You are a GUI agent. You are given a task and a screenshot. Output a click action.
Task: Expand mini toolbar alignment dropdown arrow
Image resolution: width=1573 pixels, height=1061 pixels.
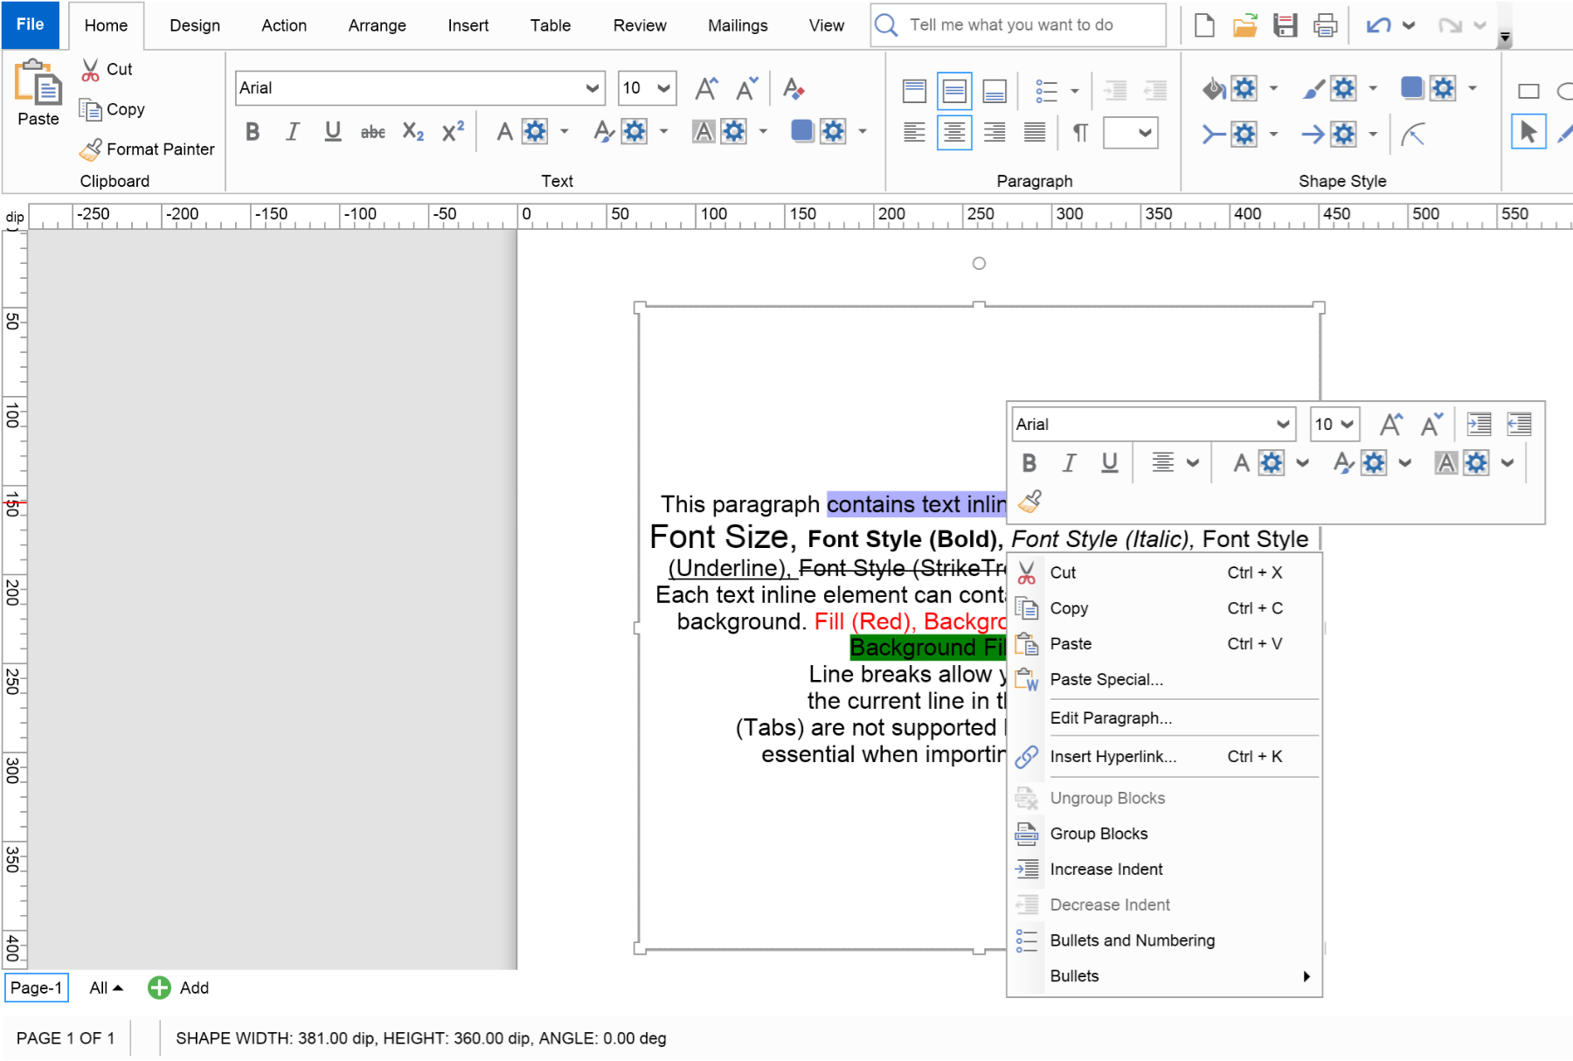point(1193,463)
